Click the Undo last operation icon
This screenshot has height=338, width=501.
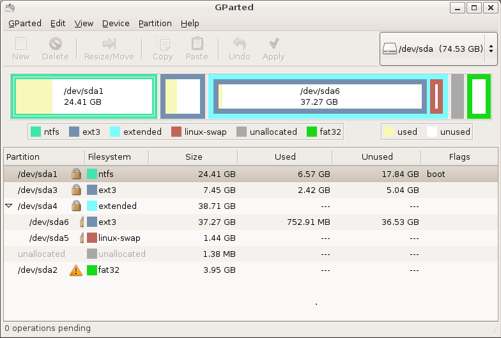pyautogui.click(x=239, y=43)
